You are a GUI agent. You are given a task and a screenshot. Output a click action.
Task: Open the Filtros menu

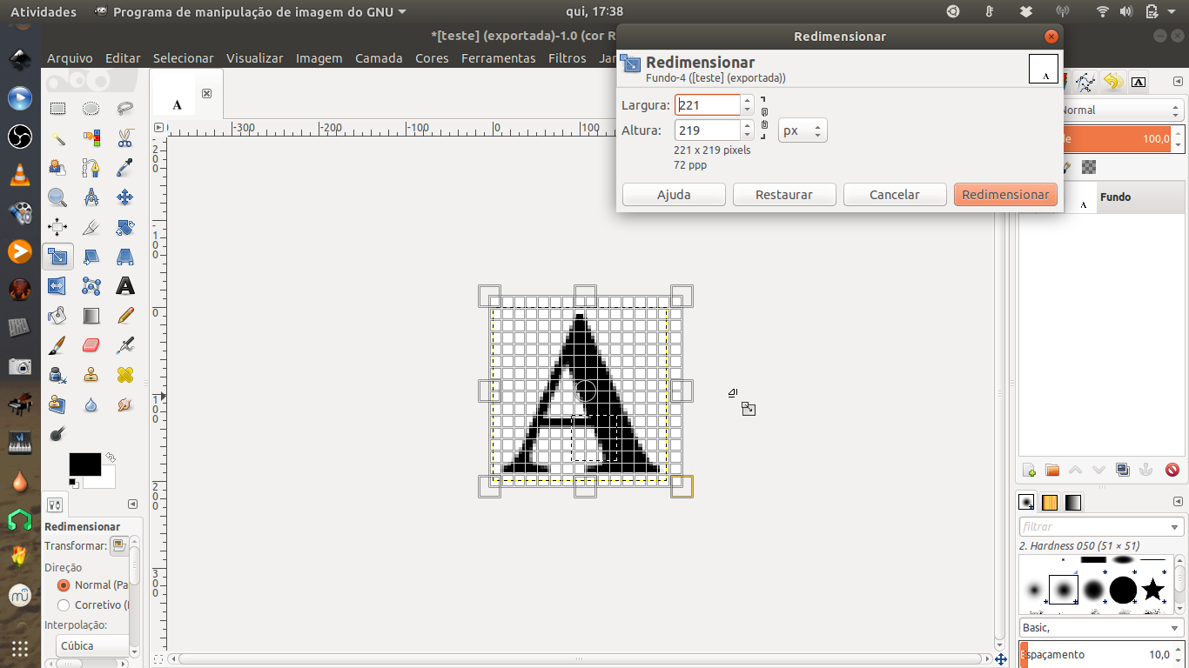tap(567, 58)
